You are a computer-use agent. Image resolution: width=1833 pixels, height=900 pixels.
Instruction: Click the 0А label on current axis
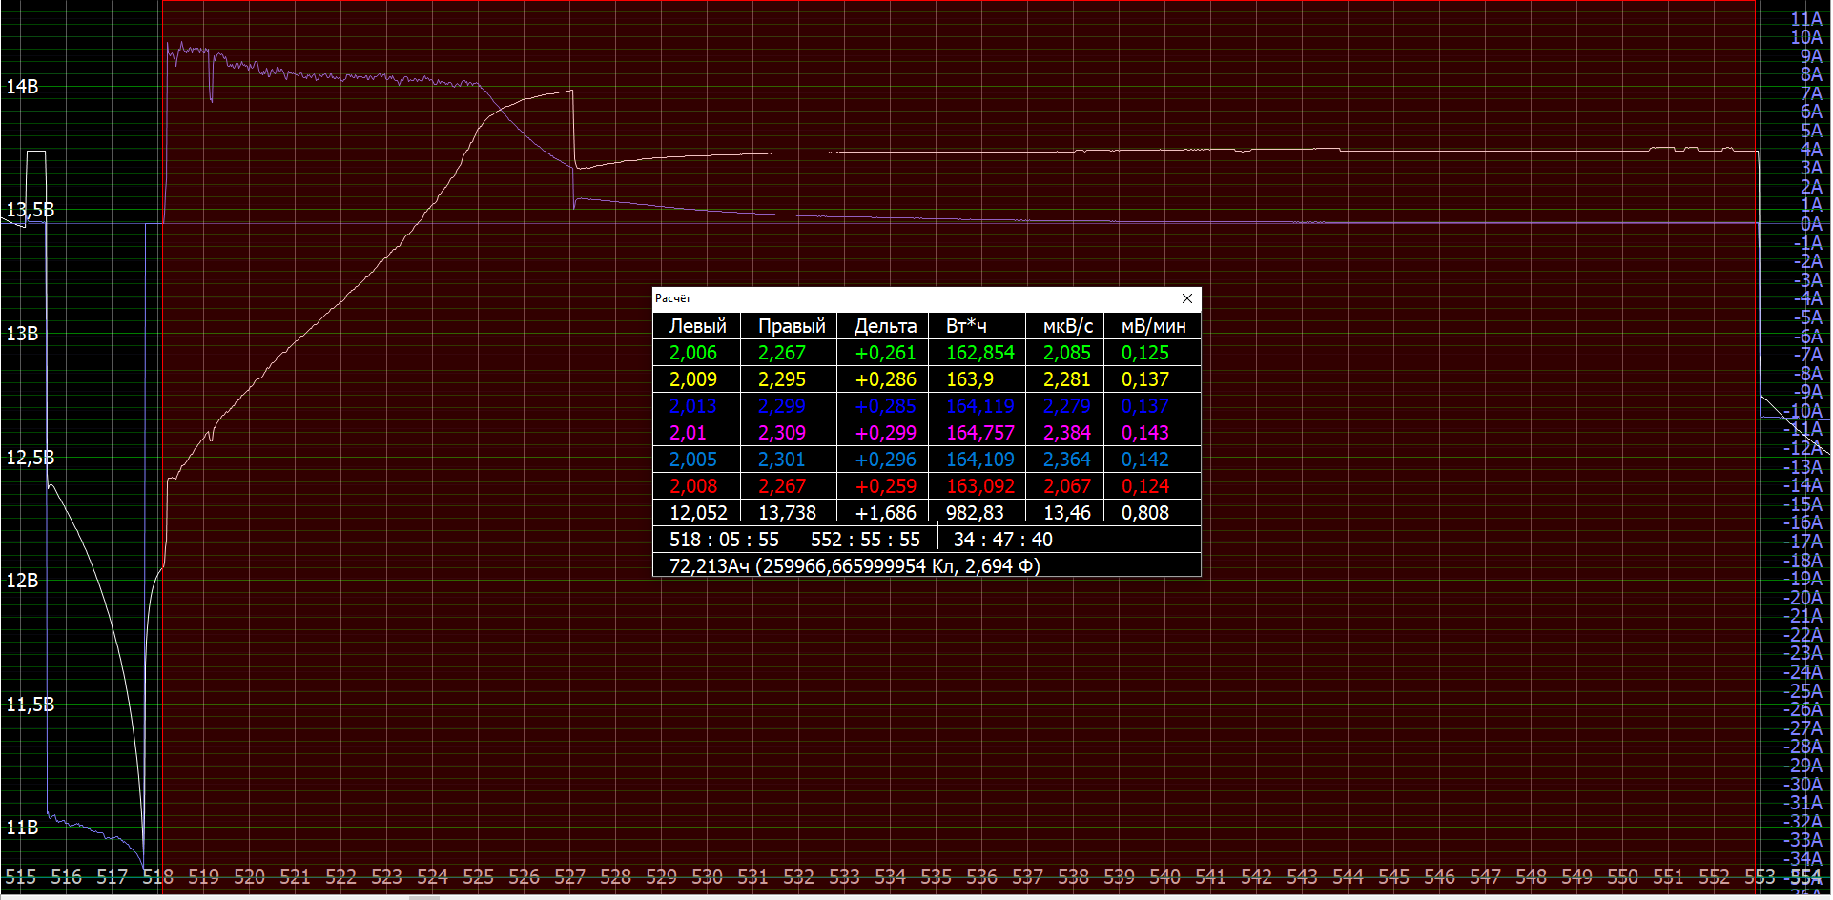1810,224
